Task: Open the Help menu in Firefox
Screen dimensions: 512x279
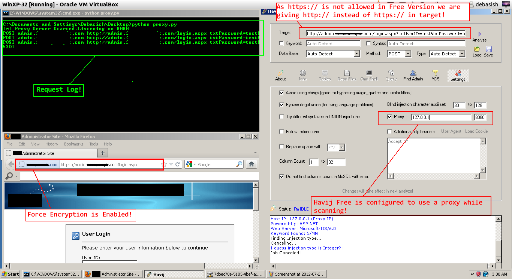Action: (x=108, y=144)
